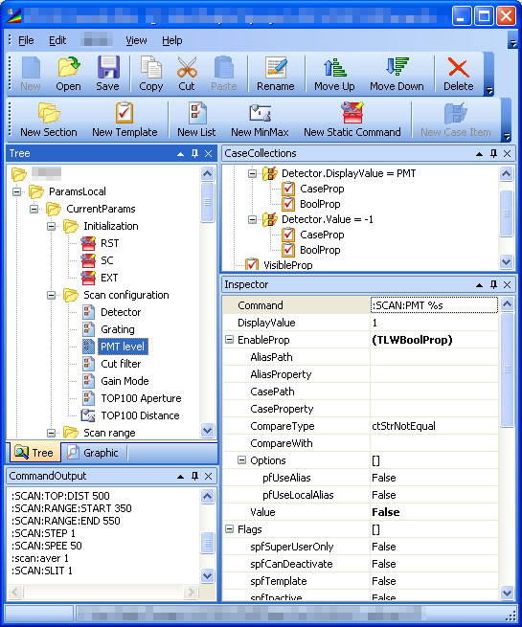The height and width of the screenshot is (627, 522).
Task: Collapse the ParamsLocal tree node
Action: (16, 191)
